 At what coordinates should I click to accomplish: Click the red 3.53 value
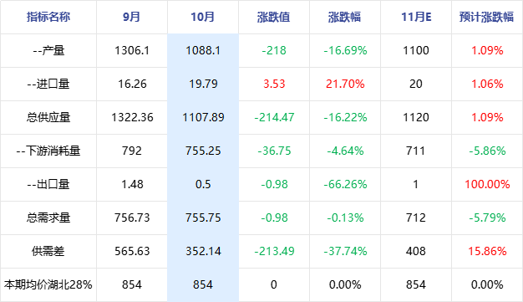(274, 84)
